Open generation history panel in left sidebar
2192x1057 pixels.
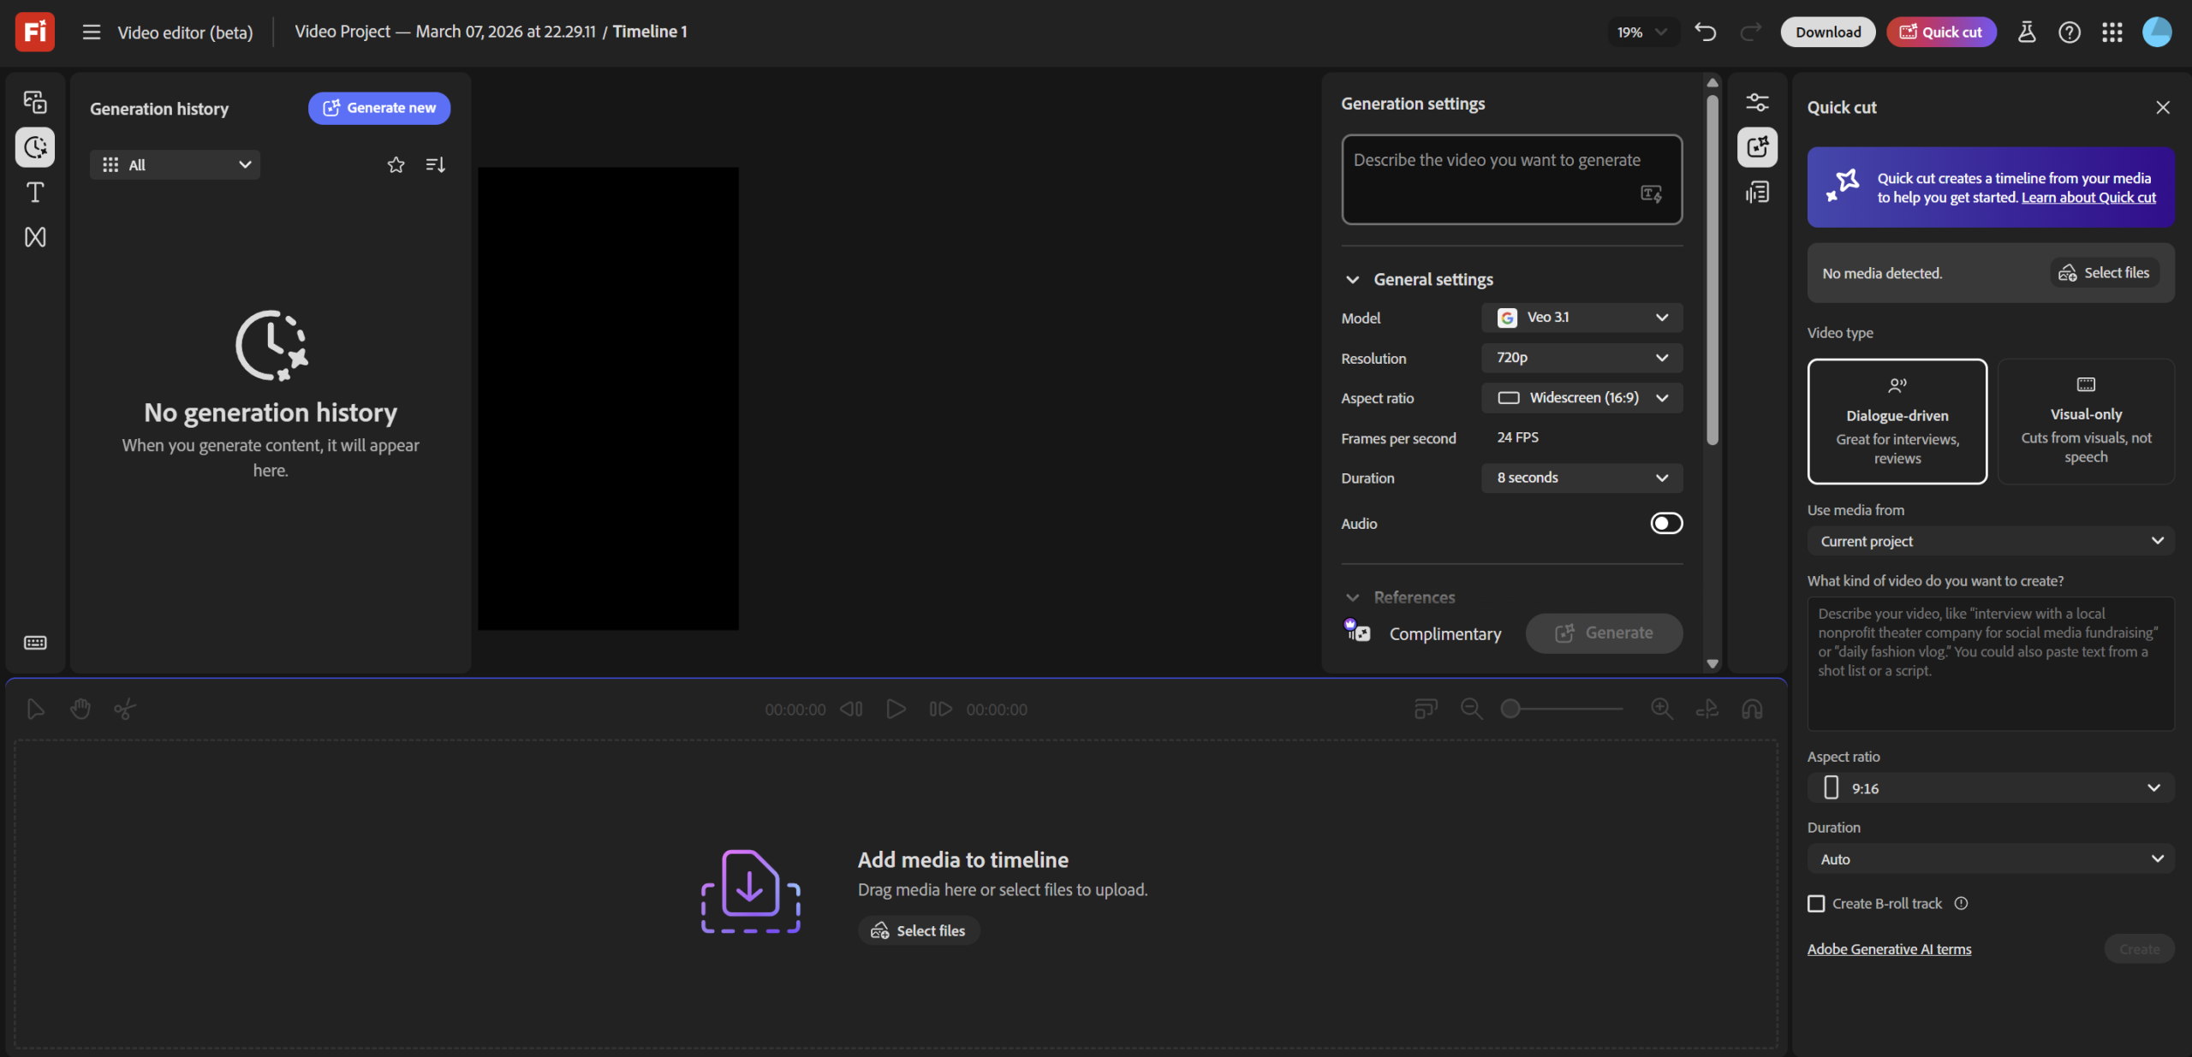(x=35, y=146)
